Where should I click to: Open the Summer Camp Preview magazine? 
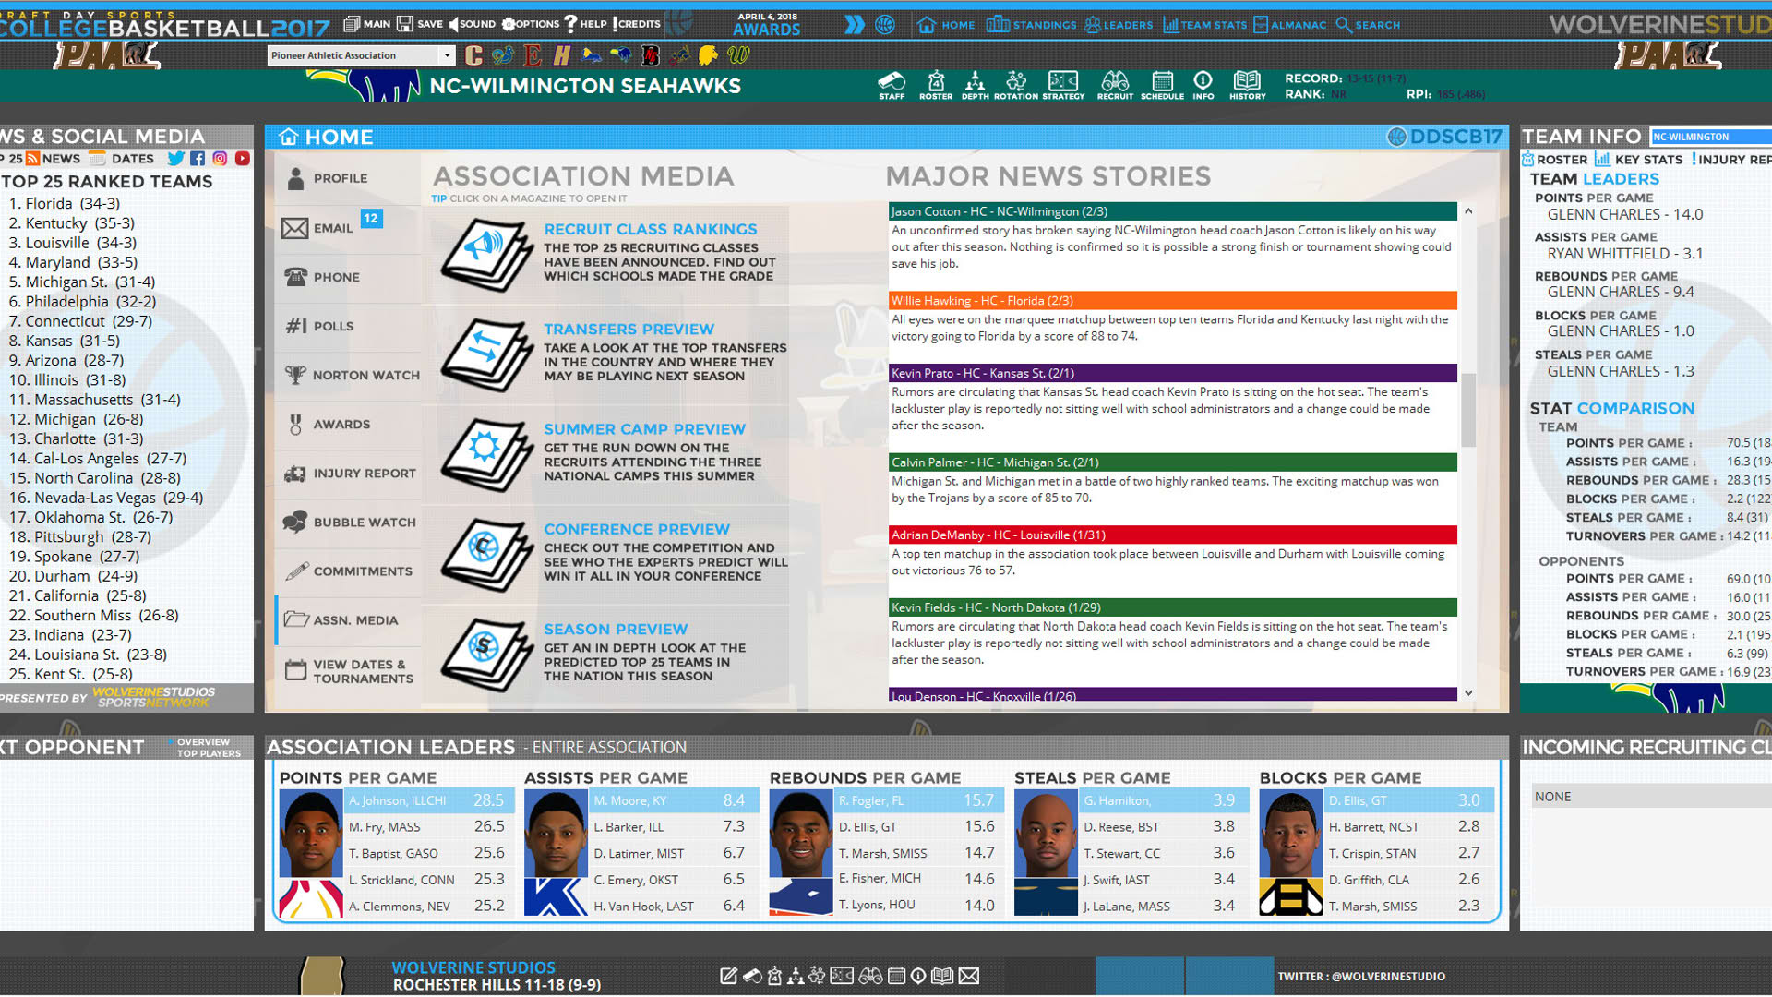coord(486,455)
